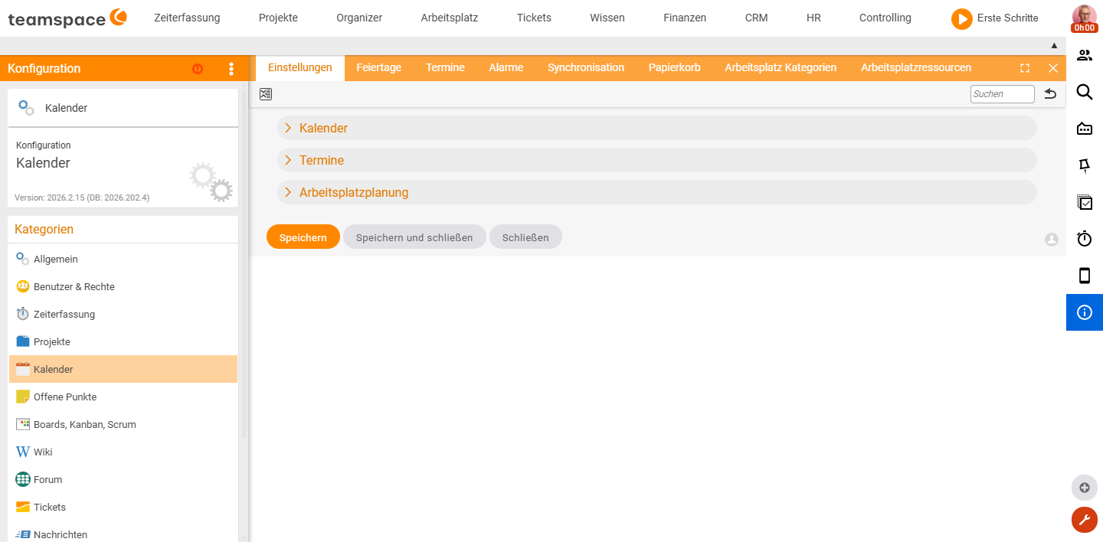Open Tickets in the top menu
This screenshot has height=542, width=1103.
[x=534, y=18]
